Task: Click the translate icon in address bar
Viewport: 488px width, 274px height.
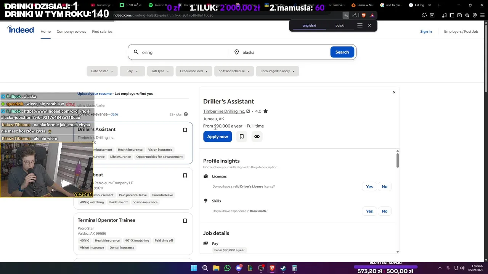Action: pyautogui.click(x=346, y=15)
